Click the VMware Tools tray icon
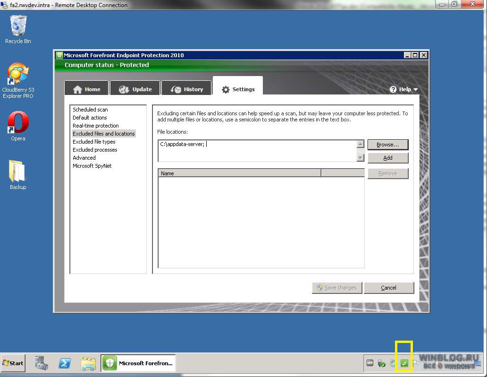 (370, 363)
